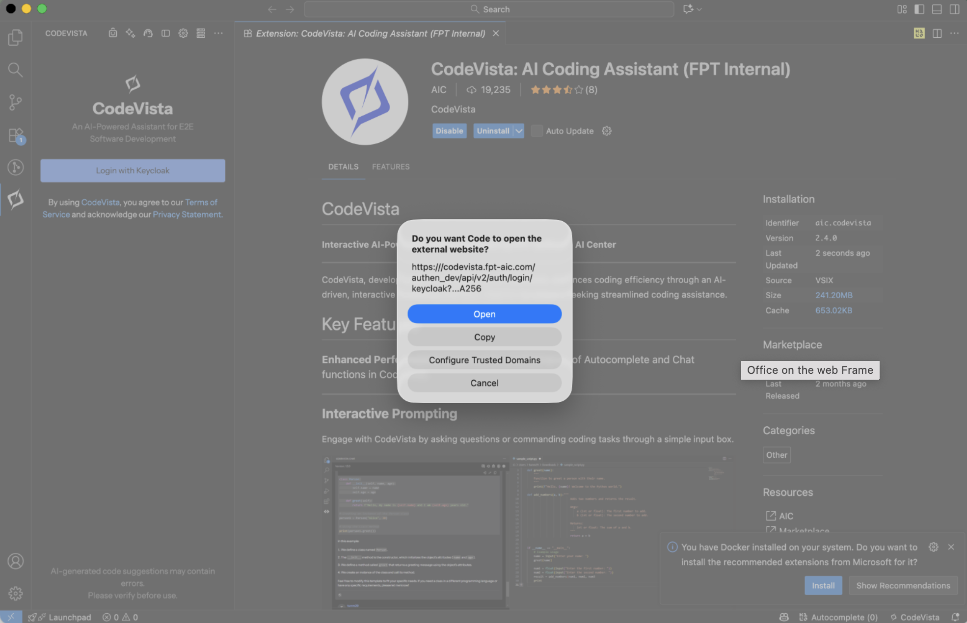Install recommended Docker extensions

[823, 586]
